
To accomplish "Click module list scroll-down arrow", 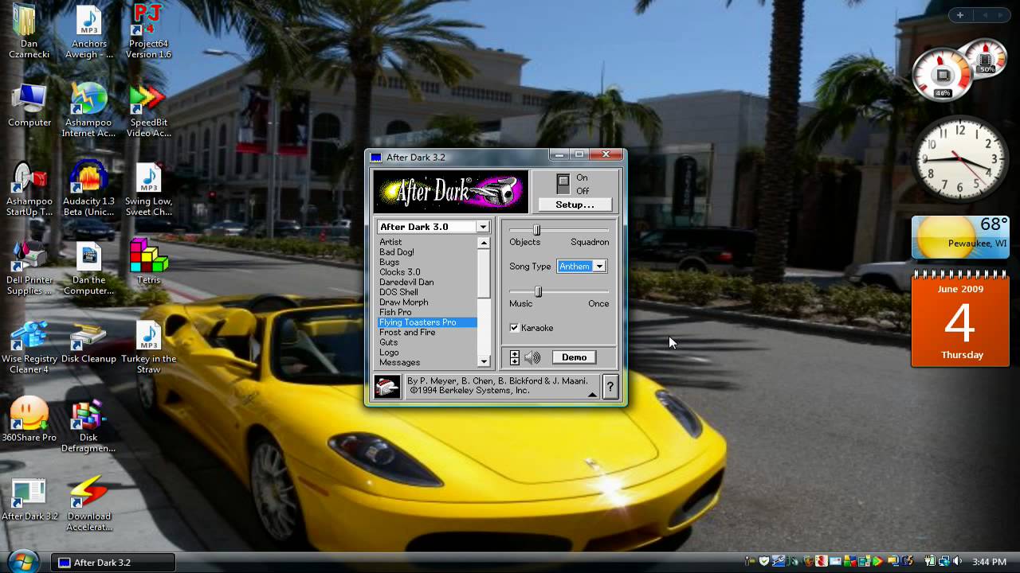I will 484,361.
